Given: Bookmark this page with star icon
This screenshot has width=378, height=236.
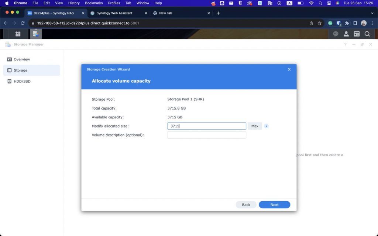Looking at the screenshot, I should click(320, 23).
